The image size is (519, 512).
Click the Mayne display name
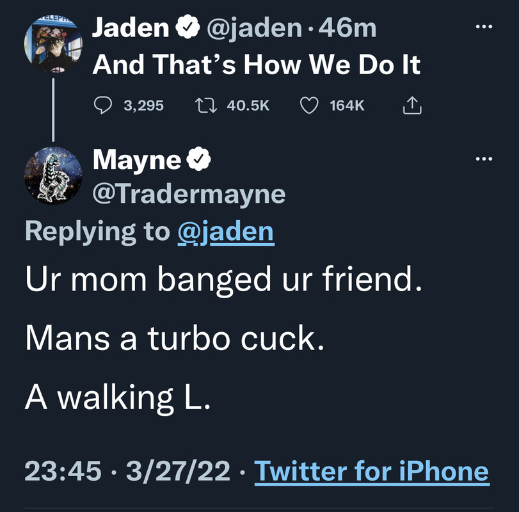(x=136, y=160)
